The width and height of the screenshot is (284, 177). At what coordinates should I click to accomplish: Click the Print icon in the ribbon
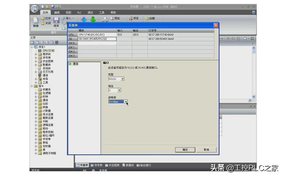coord(105,19)
